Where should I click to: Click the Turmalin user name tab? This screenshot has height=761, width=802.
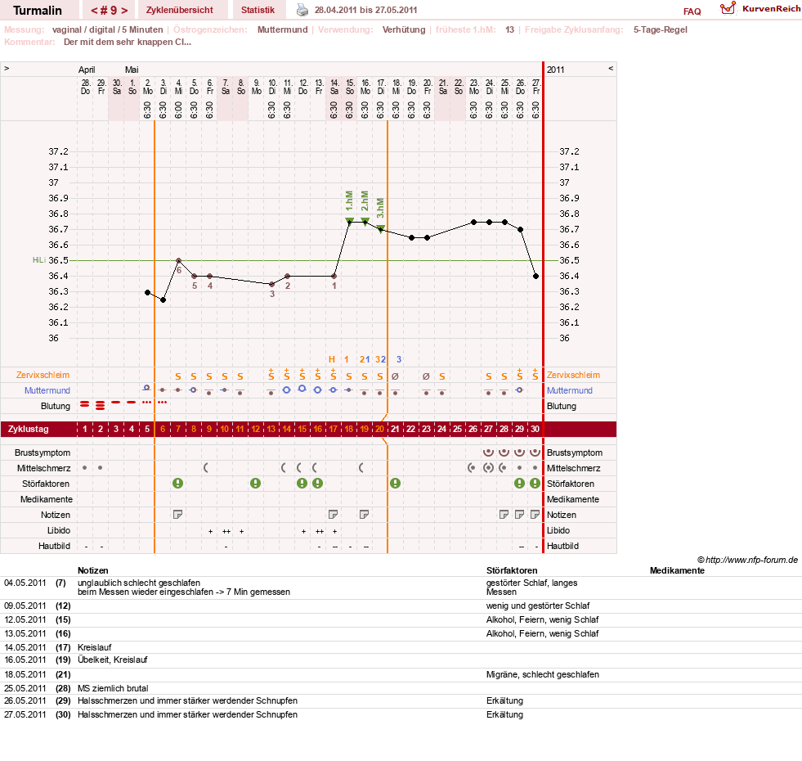point(38,11)
